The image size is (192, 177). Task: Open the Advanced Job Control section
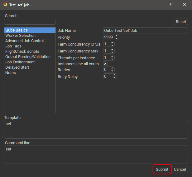tap(24, 41)
